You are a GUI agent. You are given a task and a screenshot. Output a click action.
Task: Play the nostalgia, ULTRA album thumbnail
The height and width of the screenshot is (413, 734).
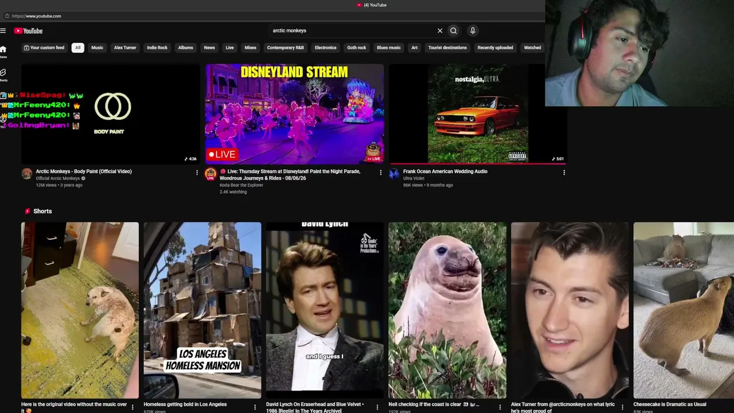pos(478,114)
